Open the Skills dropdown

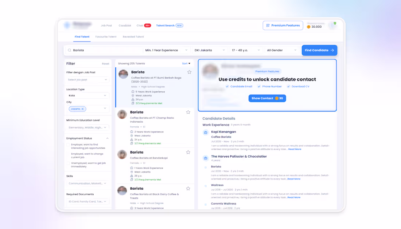point(87,183)
